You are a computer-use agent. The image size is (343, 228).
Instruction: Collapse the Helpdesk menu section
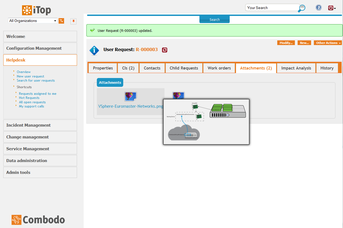[40, 60]
